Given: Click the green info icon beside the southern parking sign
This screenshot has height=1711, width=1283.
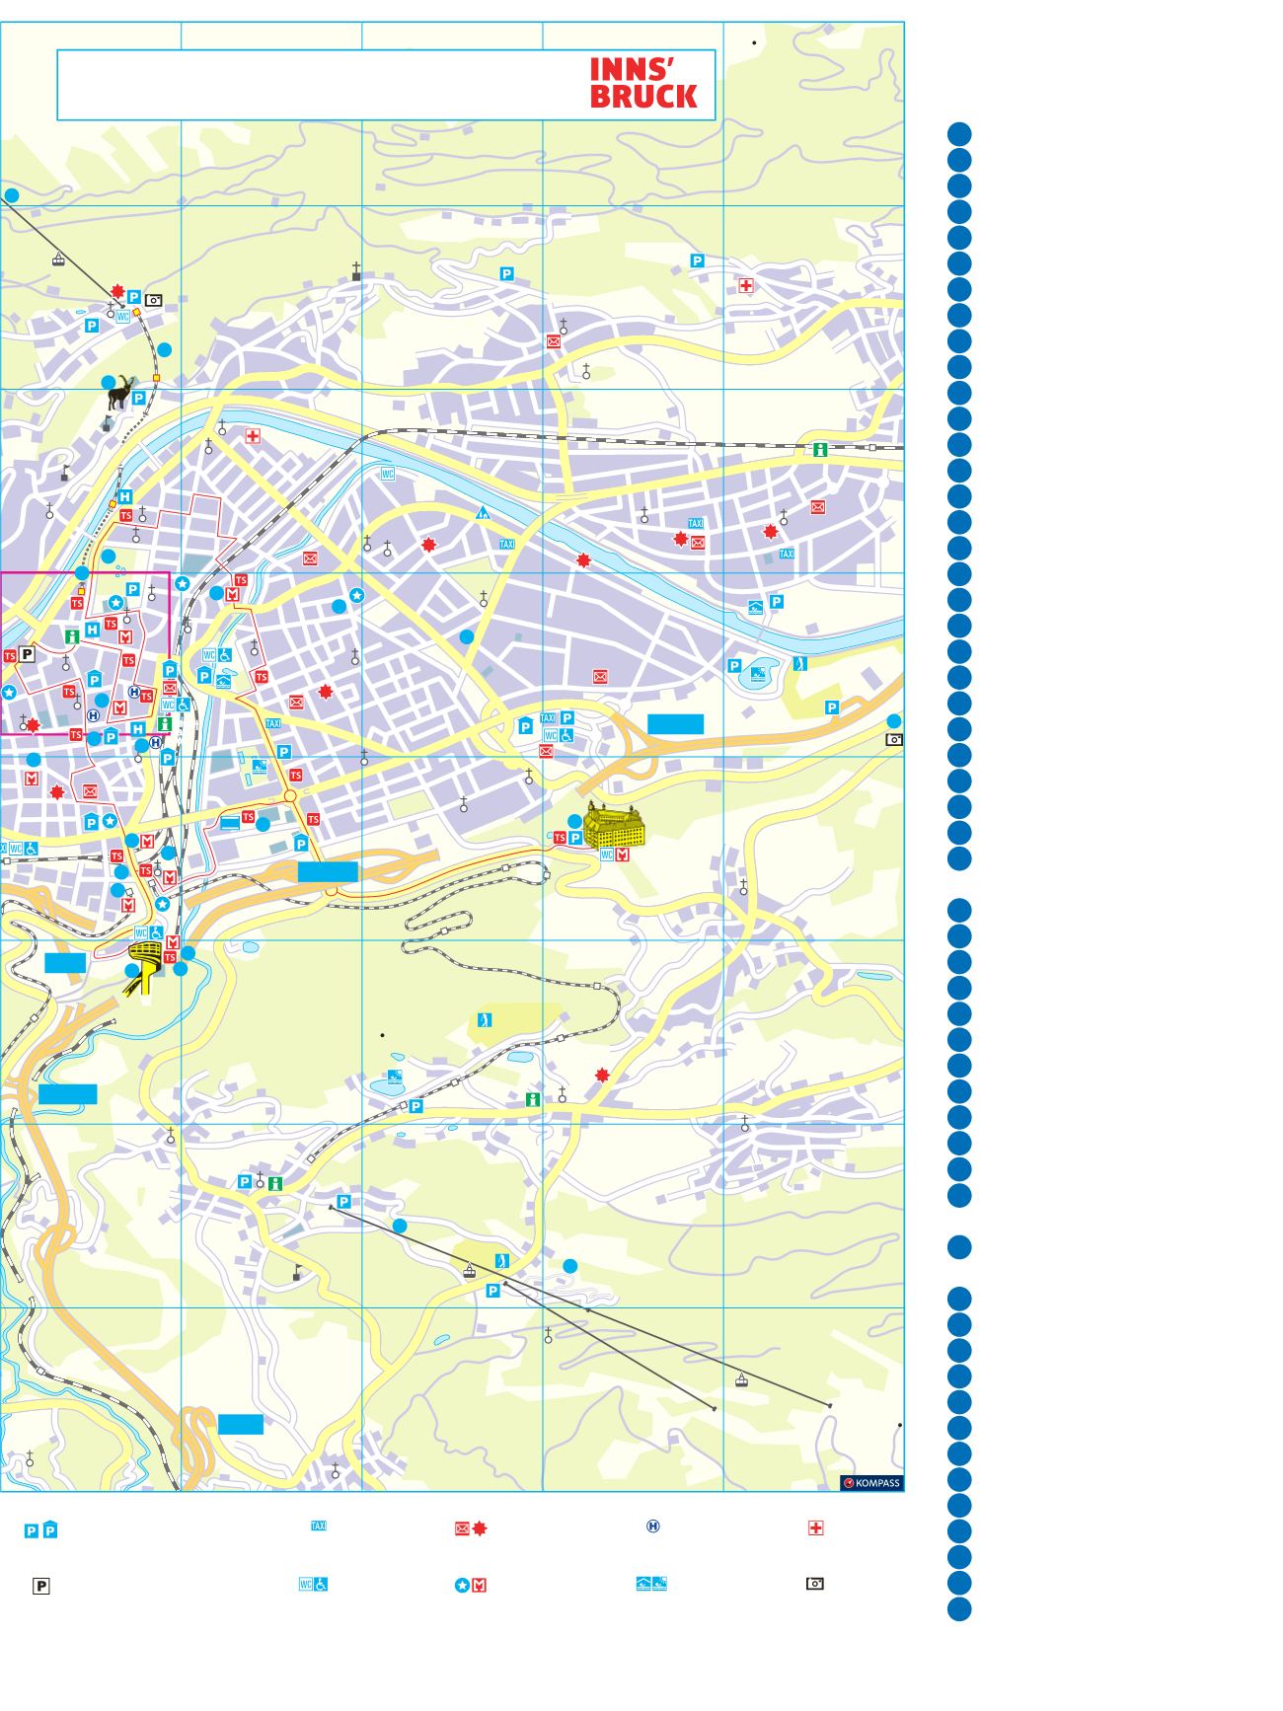Looking at the screenshot, I should pos(276,1182).
